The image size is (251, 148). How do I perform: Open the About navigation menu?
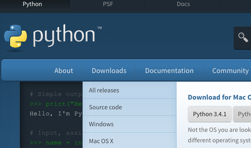point(64,71)
